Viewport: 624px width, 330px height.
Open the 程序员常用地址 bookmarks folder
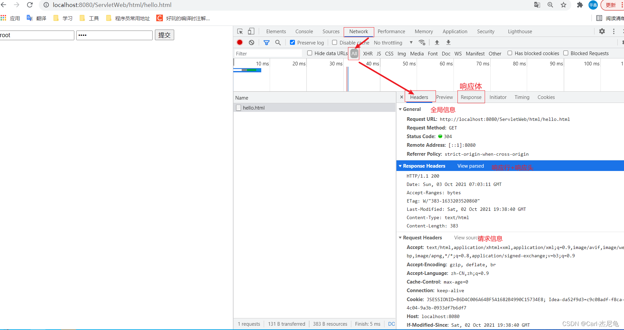click(128, 18)
